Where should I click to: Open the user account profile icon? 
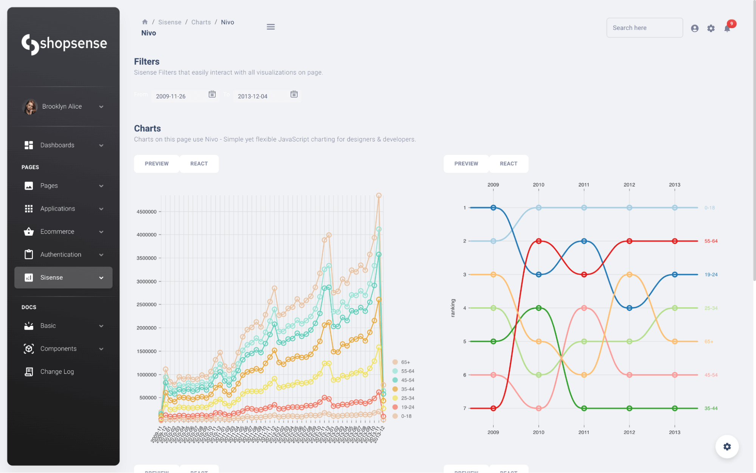(x=694, y=28)
